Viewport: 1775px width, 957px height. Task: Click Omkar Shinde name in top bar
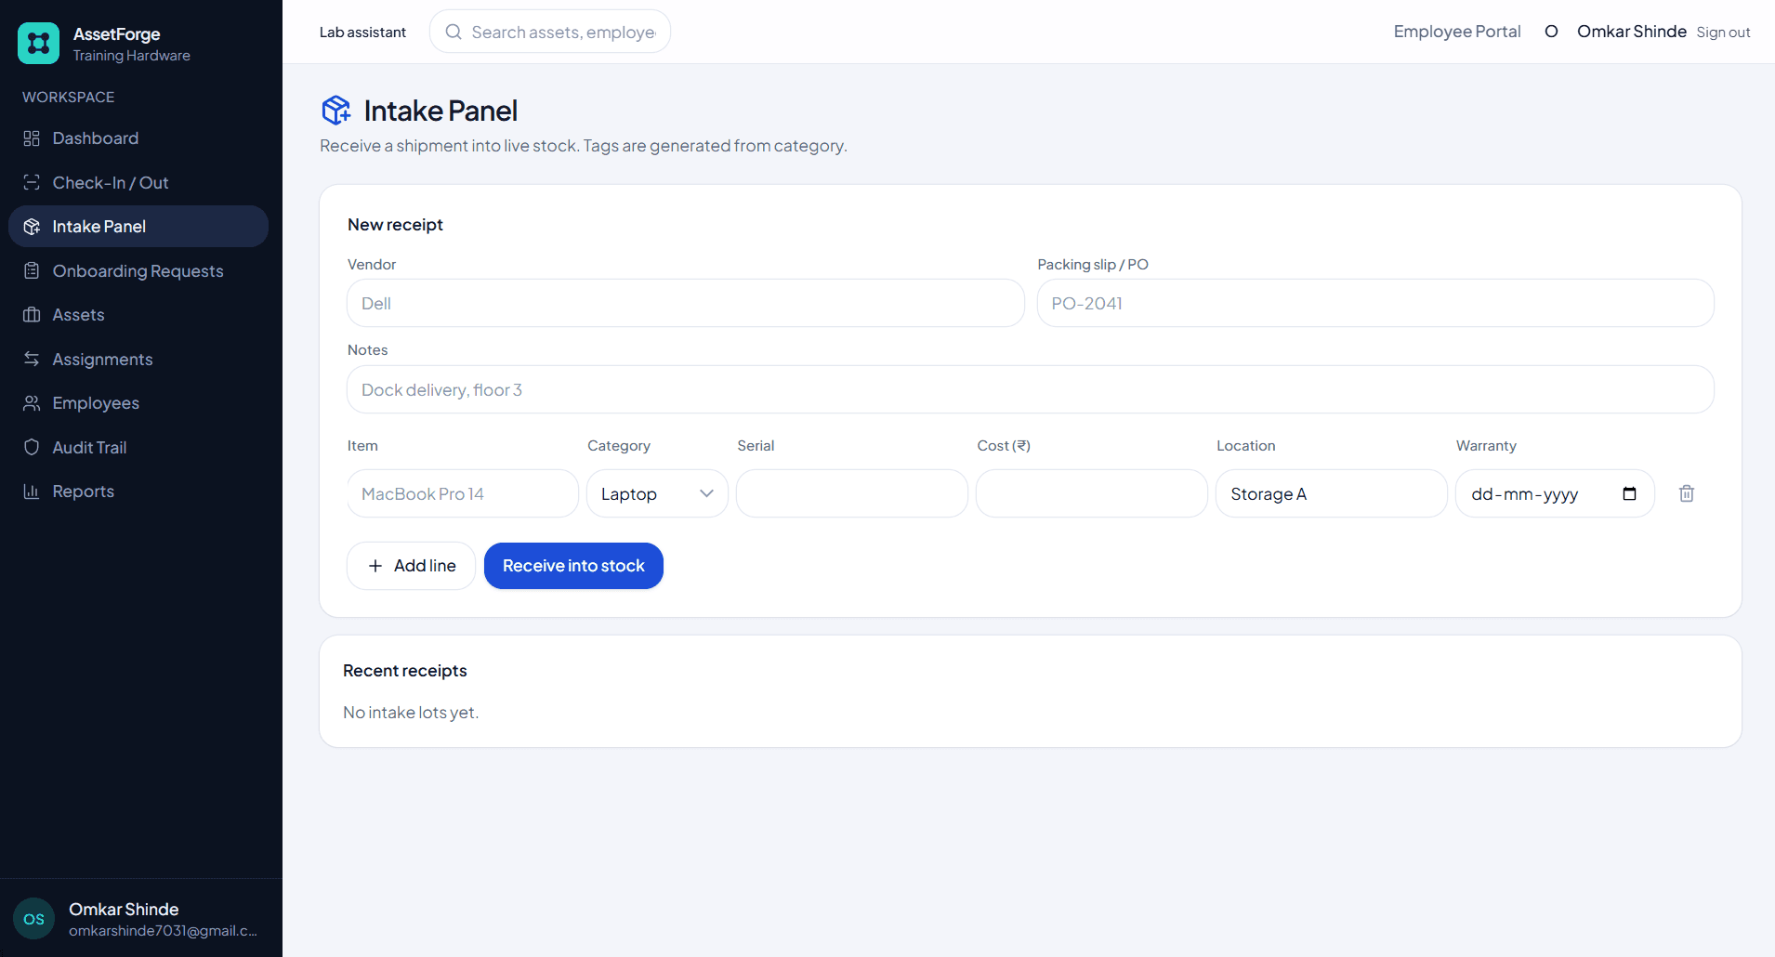click(1631, 32)
